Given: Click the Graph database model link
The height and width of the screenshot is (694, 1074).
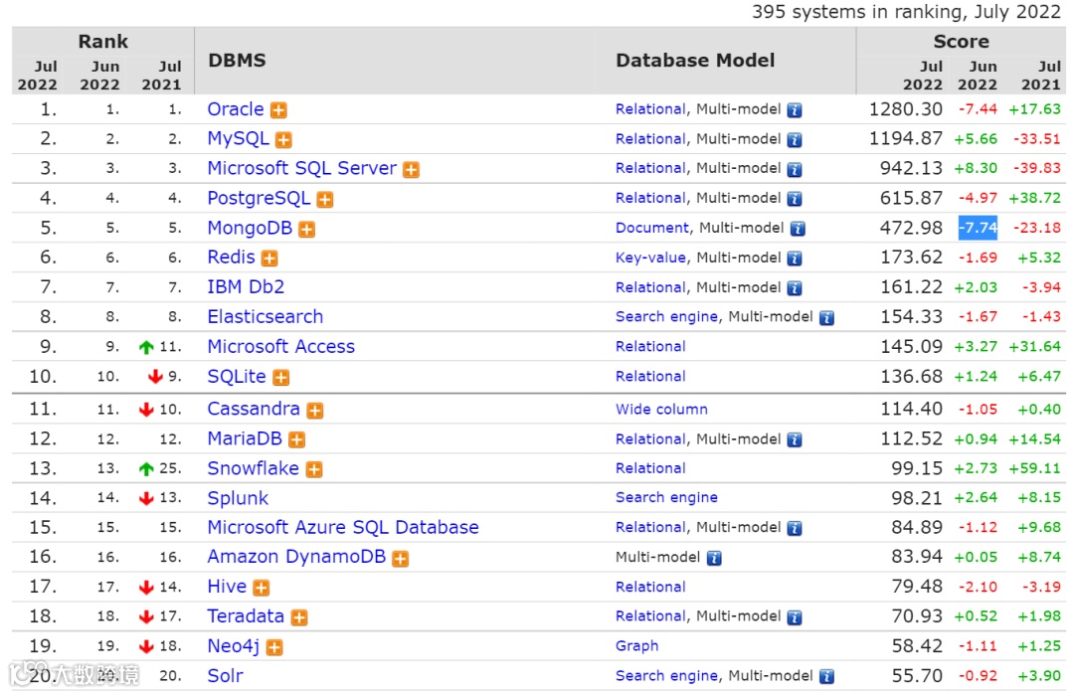Looking at the screenshot, I should click(x=636, y=646).
